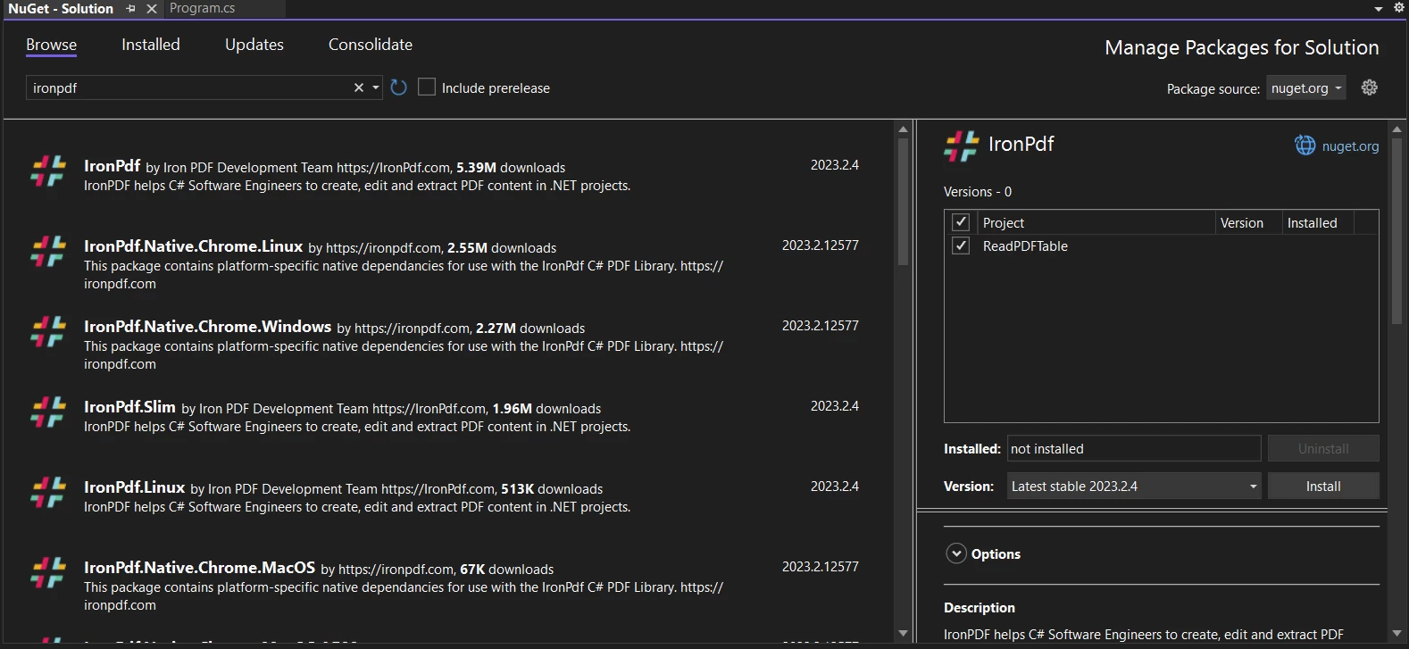Open the Program.cs document tab
The height and width of the screenshot is (649, 1409).
pos(203,8)
